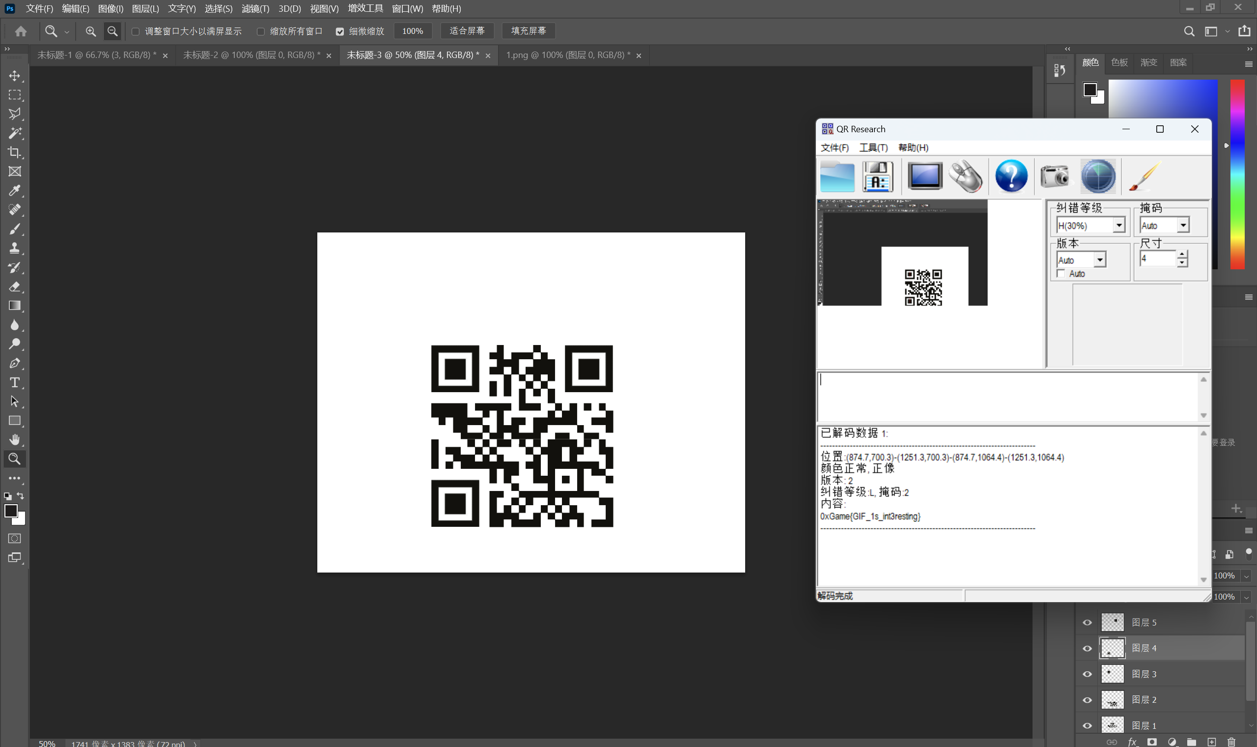Click the 尺寸 value input field

[x=1157, y=259]
